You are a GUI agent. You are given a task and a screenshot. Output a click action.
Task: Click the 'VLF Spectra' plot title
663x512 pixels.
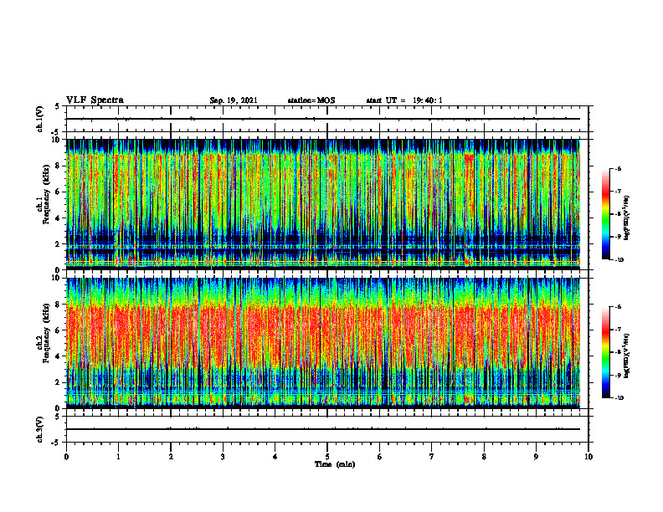[x=95, y=100]
